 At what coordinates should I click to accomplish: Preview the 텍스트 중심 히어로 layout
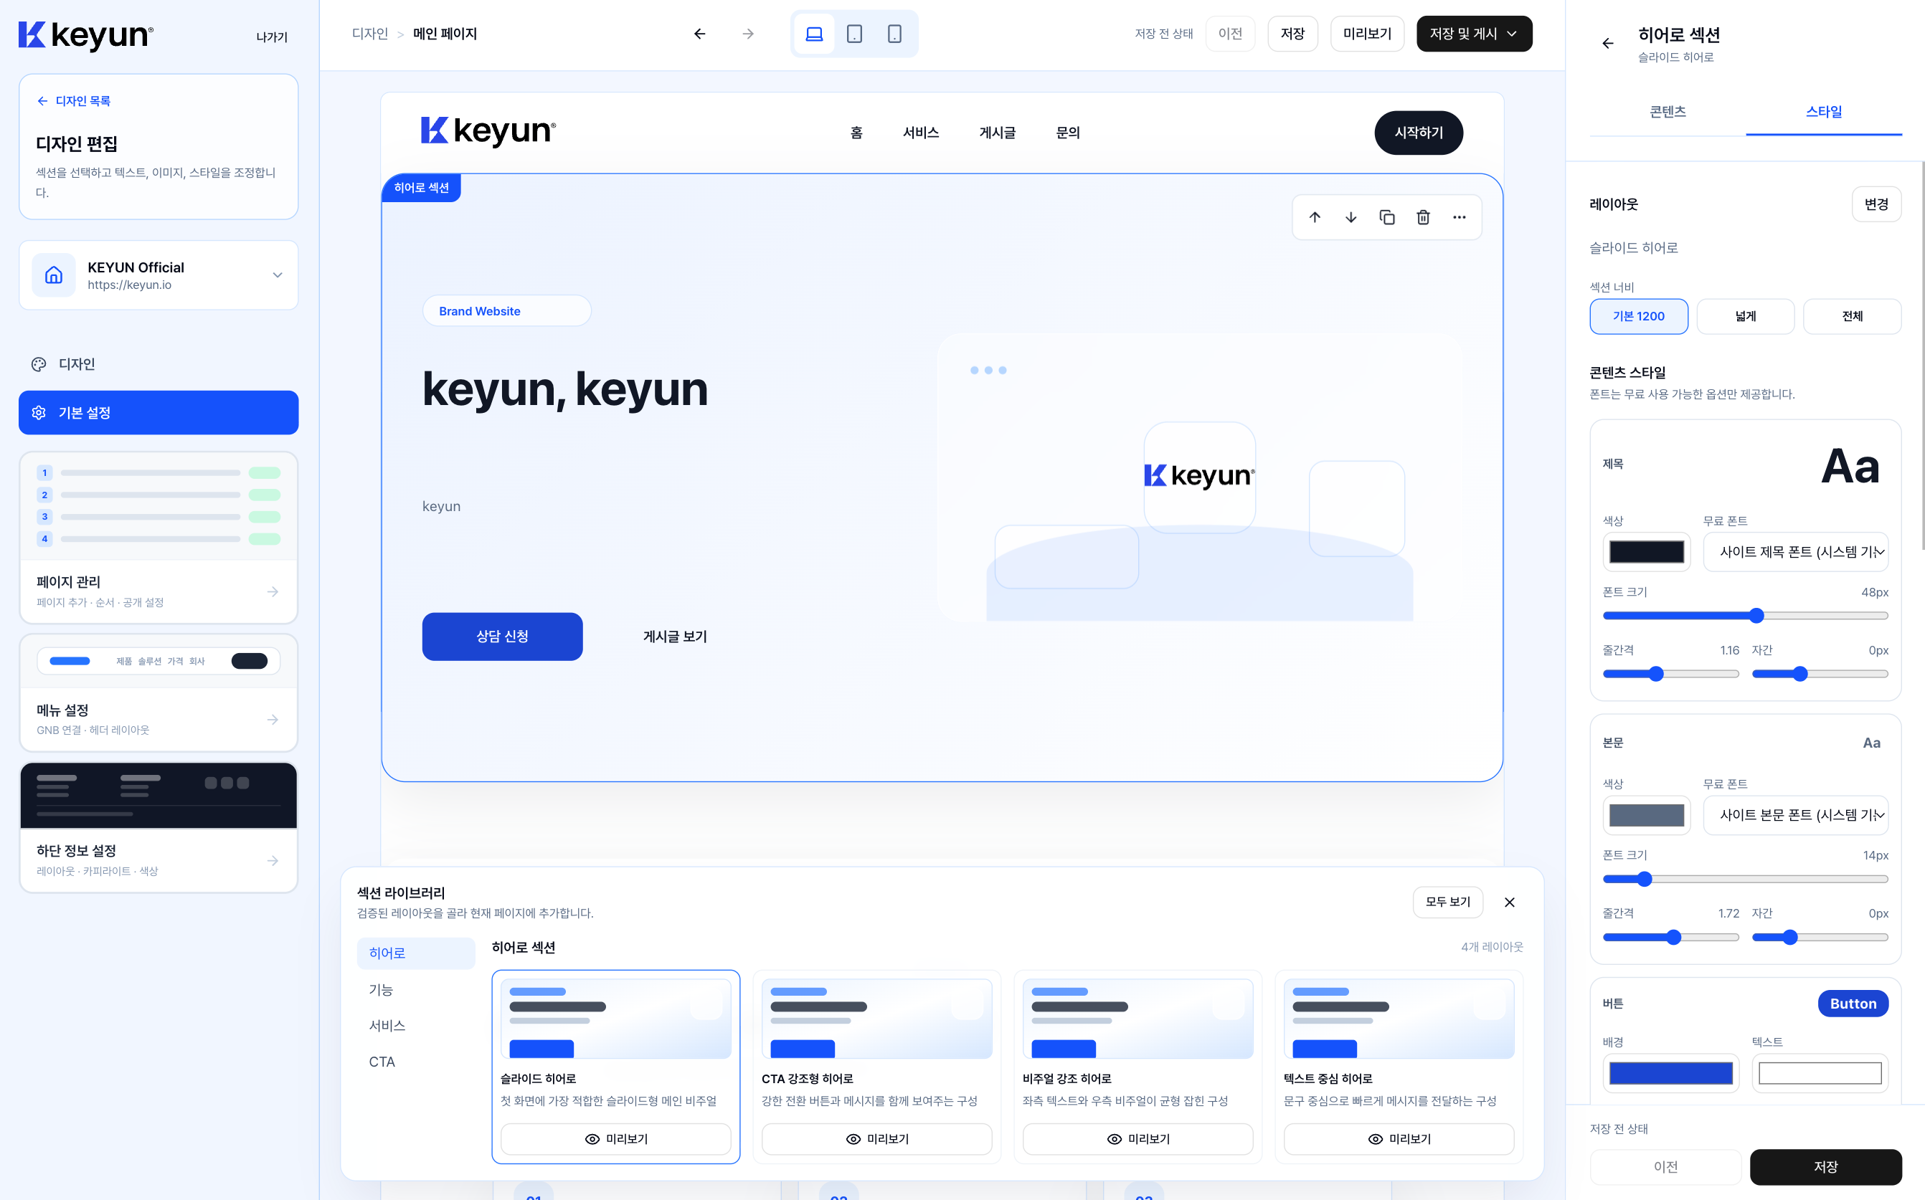coord(1399,1139)
